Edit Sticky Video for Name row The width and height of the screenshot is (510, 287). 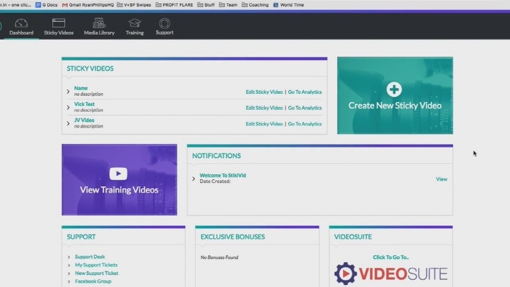(x=264, y=92)
